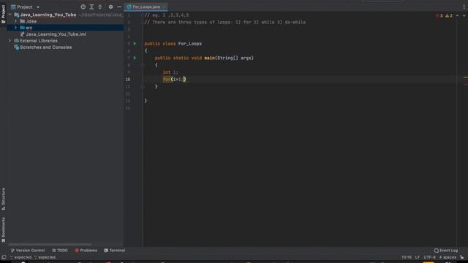Select Java_Learning_You_Tube.iml file
The image size is (468, 263).
[x=56, y=34]
